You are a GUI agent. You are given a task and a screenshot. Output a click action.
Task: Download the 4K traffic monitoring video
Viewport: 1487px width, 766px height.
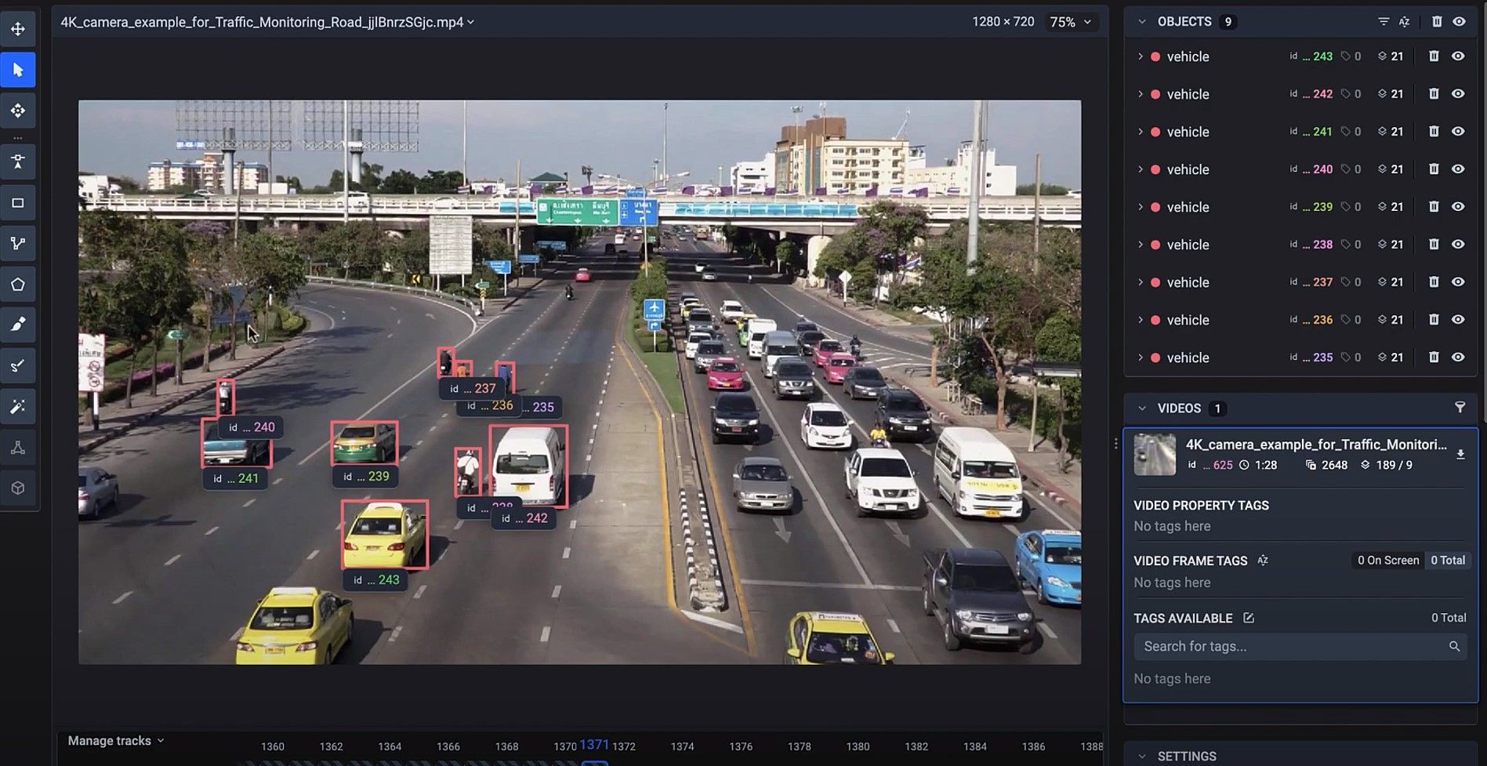pos(1460,454)
